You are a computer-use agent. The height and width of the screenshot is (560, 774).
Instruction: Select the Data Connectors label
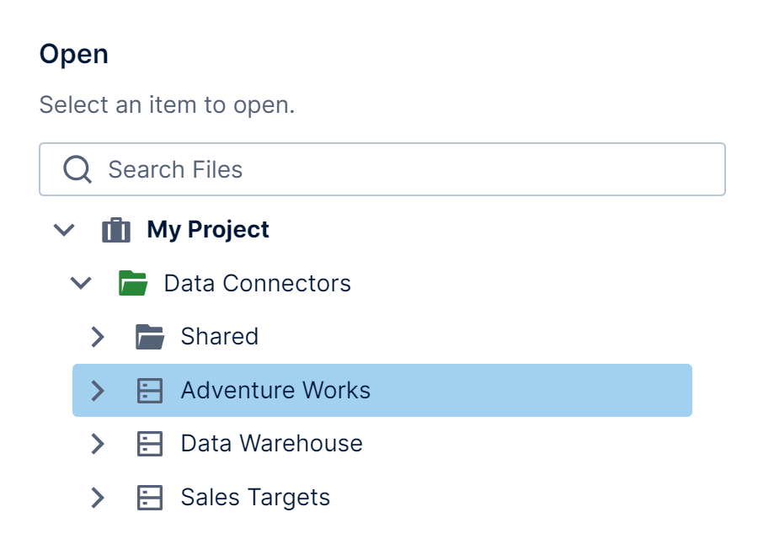(x=257, y=283)
